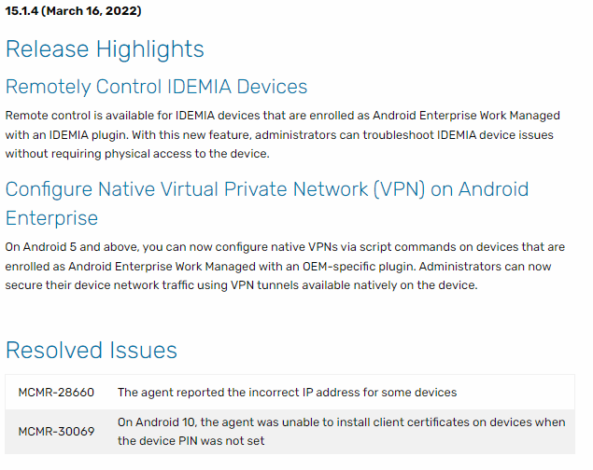This screenshot has width=593, height=470.
Task: Select the Remotely Control IDEMIA Devices heading
Action: click(156, 87)
